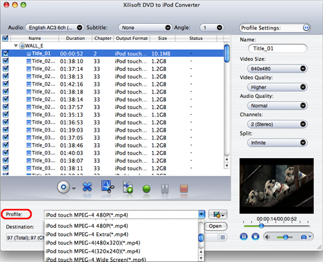Select the title row with duration 01:38:46
This screenshot has height=262, width=323.
112,145
